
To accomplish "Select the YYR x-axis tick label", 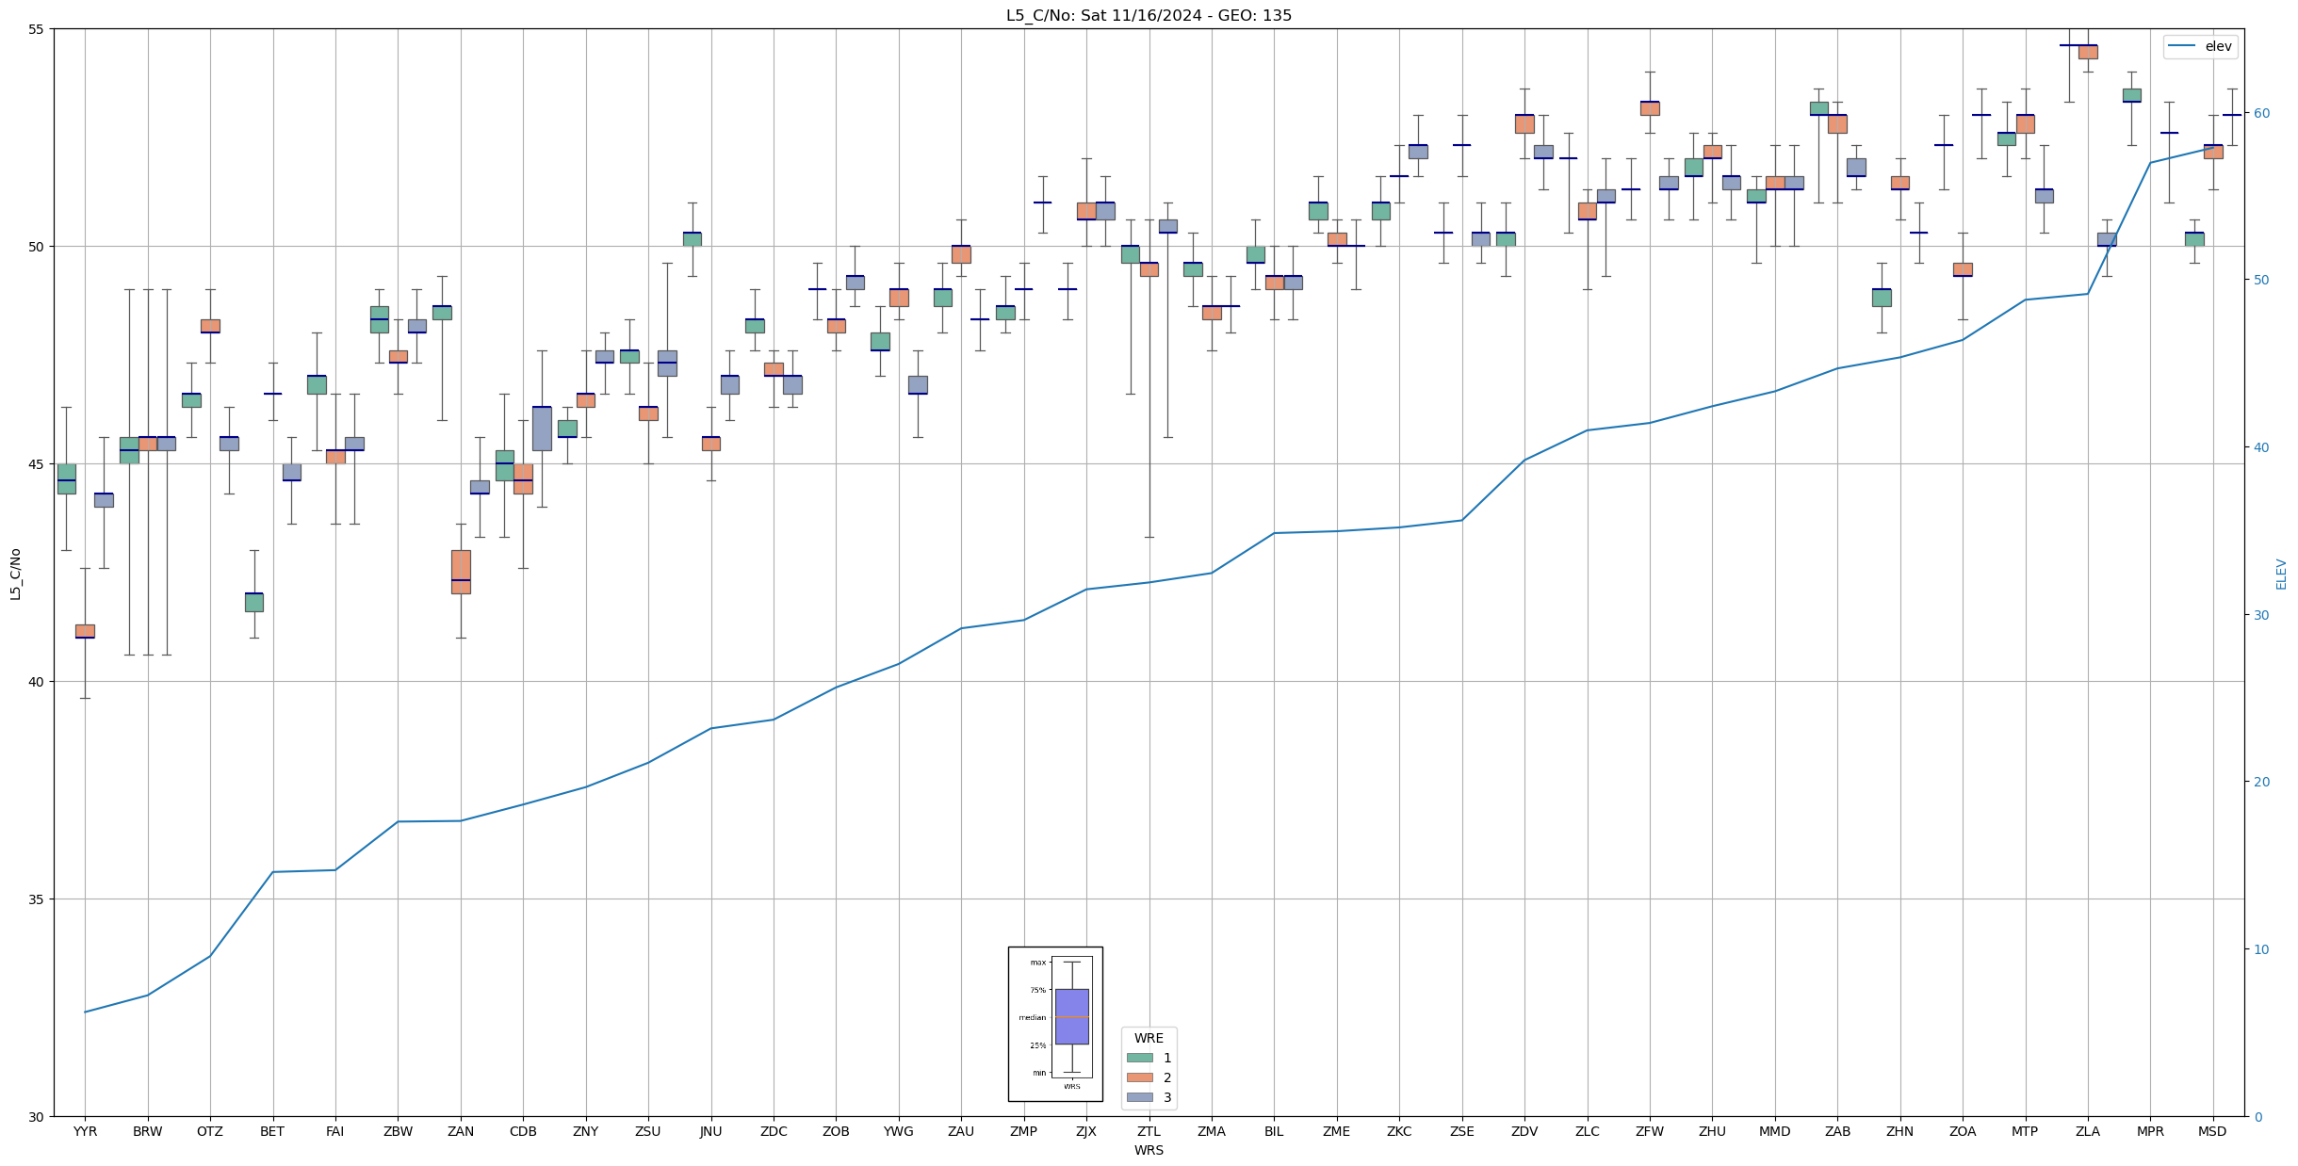I will [x=85, y=1131].
